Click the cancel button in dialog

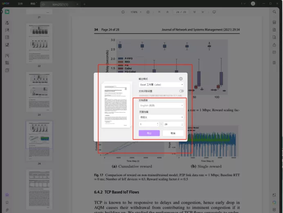[x=173, y=133]
